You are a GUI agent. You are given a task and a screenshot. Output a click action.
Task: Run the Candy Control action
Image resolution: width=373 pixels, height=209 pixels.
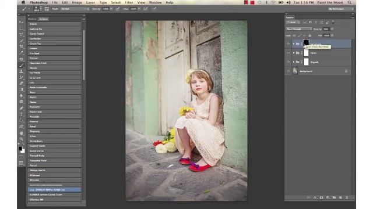point(54,34)
